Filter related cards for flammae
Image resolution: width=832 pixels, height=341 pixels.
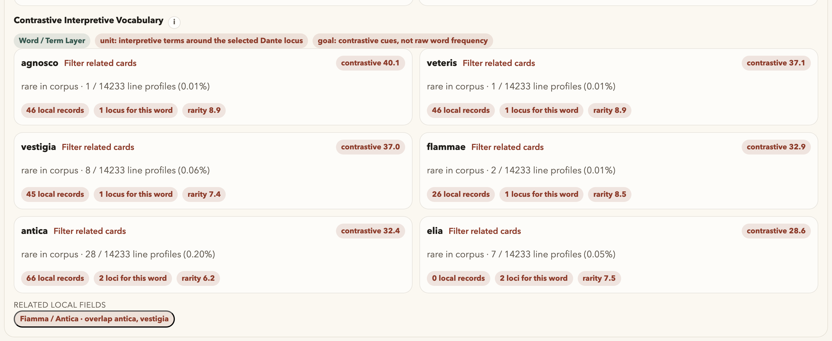coord(507,147)
